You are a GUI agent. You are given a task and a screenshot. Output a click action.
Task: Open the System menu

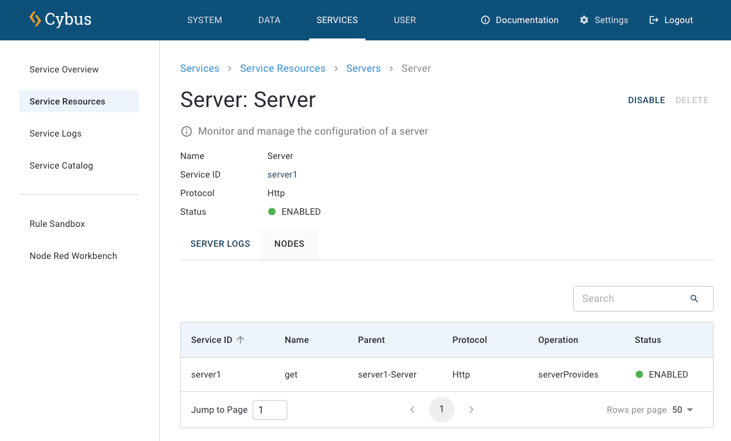(x=205, y=20)
